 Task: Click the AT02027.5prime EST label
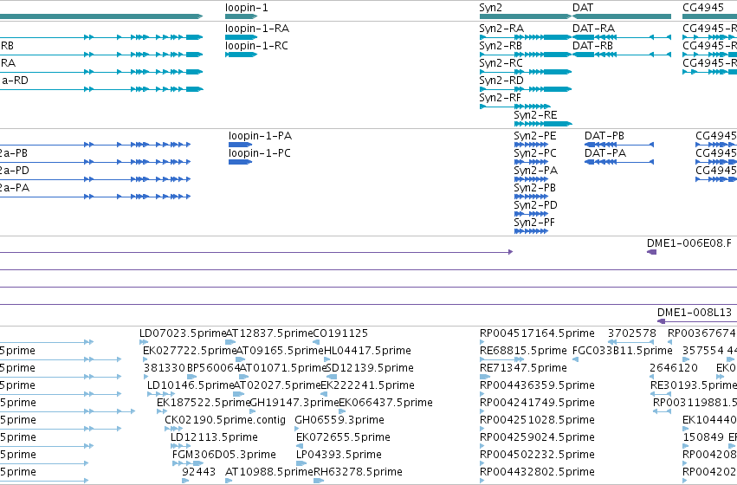(277, 385)
